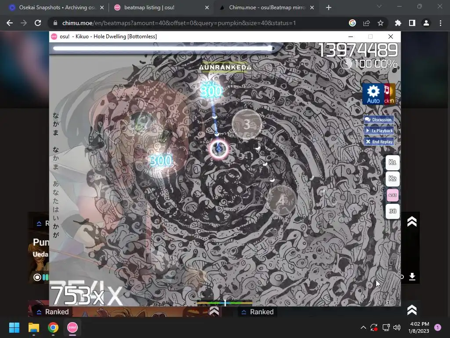
Task: Open Windows Start menu
Action: point(14,327)
